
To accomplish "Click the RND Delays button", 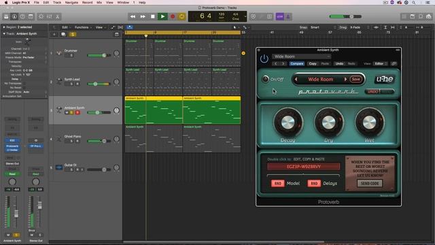I will click(x=314, y=183).
